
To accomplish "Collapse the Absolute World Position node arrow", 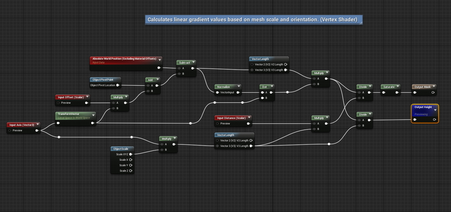I will [160, 60].
